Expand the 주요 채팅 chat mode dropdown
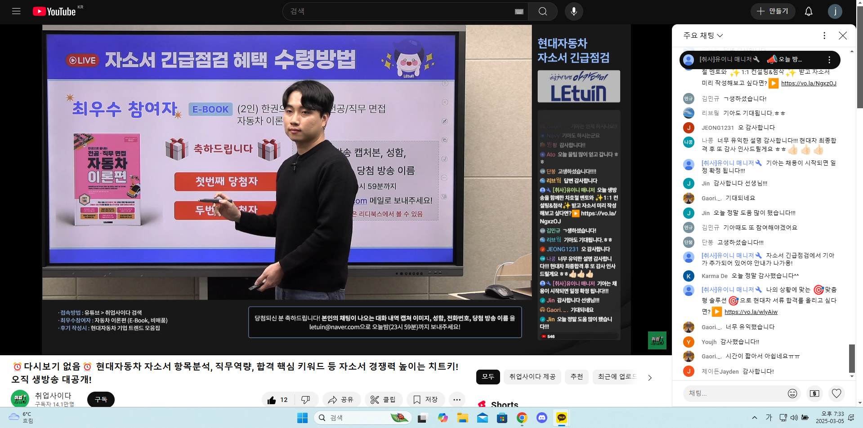The image size is (863, 428). pyautogui.click(x=703, y=35)
